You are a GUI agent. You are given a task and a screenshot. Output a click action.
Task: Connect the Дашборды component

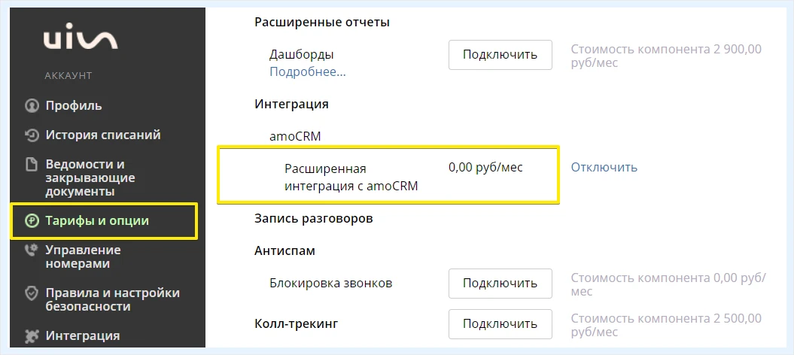[500, 55]
